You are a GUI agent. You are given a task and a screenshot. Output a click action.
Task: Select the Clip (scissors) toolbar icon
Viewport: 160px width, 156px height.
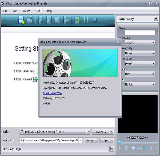pyautogui.click(x=41, y=20)
